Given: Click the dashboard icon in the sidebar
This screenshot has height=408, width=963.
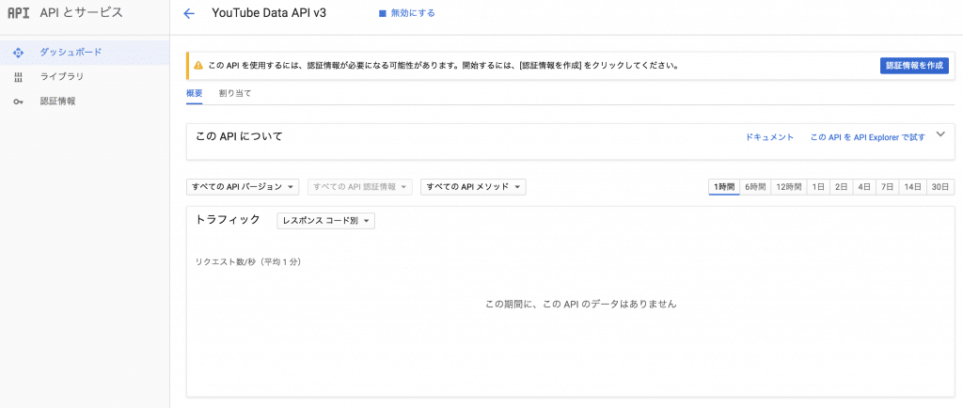Looking at the screenshot, I should click(x=18, y=53).
